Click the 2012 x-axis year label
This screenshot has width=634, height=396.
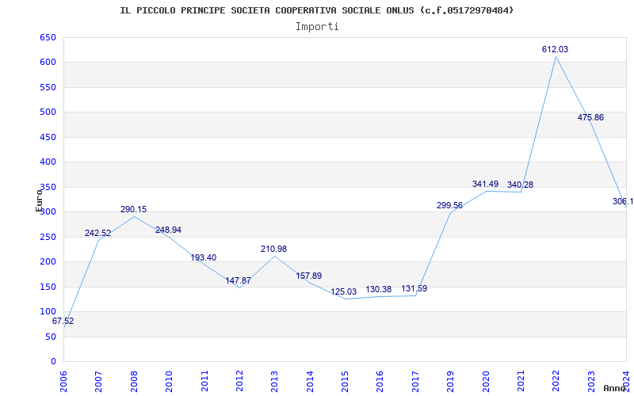click(239, 381)
